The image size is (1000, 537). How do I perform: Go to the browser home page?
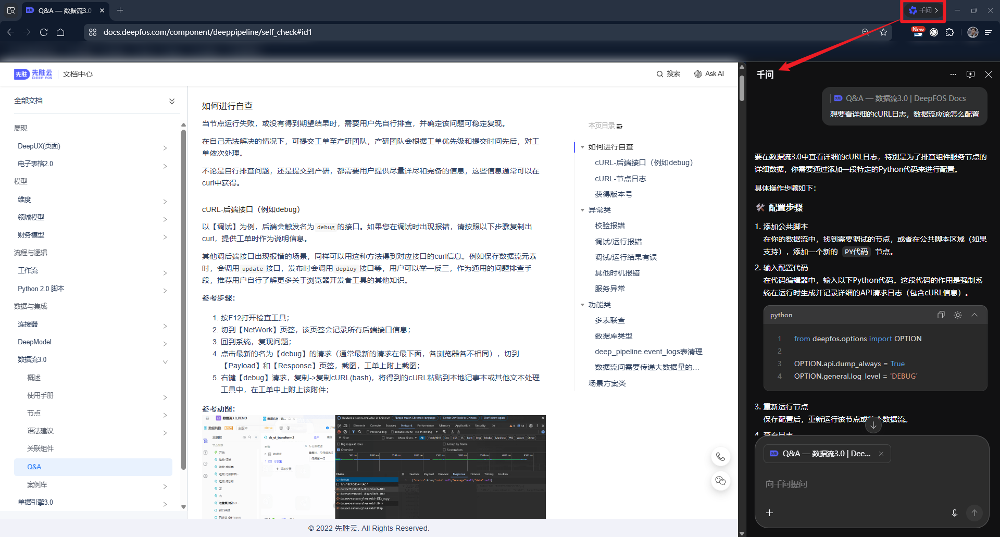click(60, 32)
